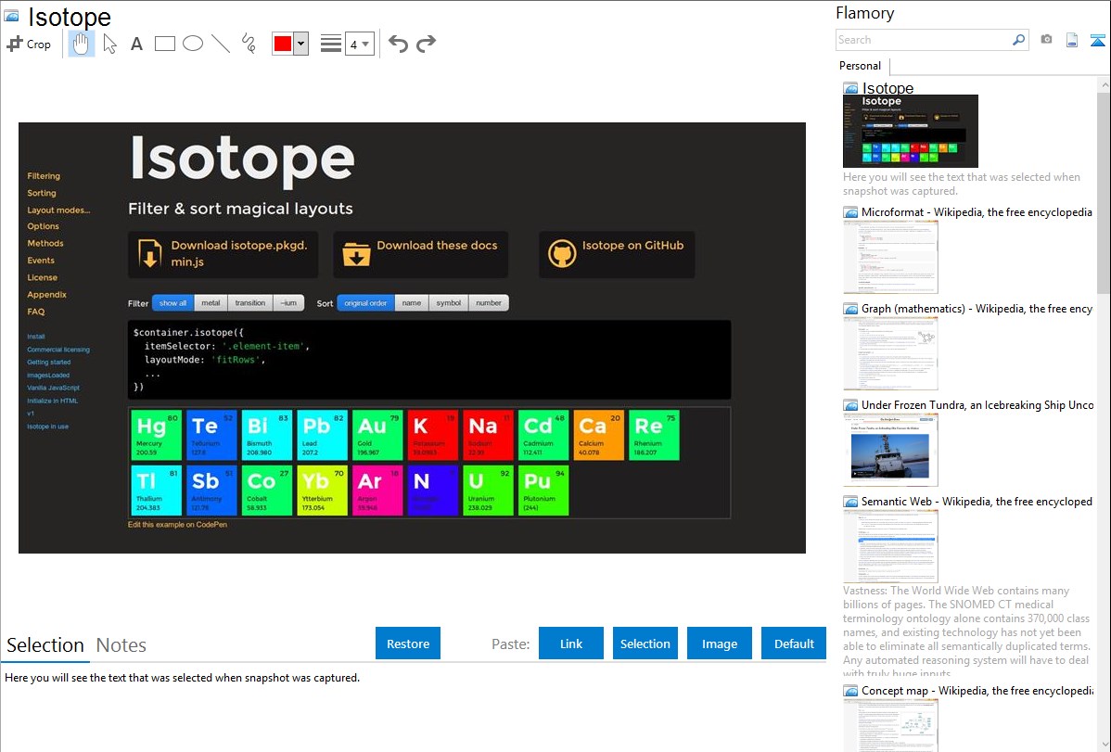Screen dimensions: 1111x752
Task: Sort by 'number' button
Action: (489, 303)
